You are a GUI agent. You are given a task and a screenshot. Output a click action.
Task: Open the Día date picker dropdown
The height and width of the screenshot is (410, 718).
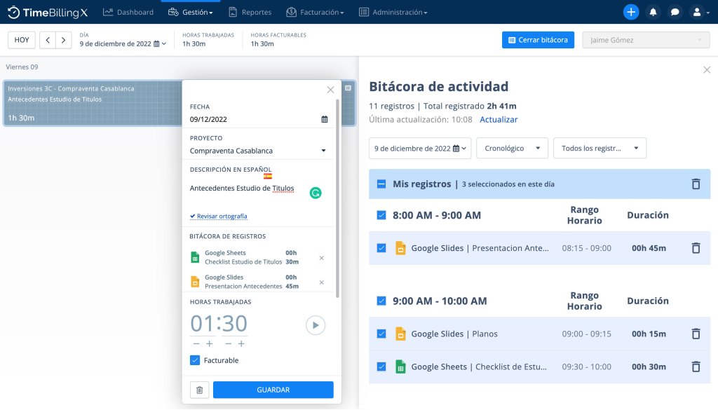pos(123,44)
